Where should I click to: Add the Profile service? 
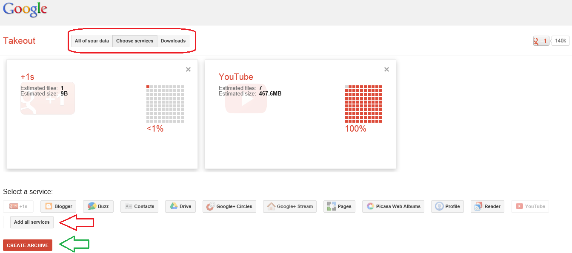[447, 206]
